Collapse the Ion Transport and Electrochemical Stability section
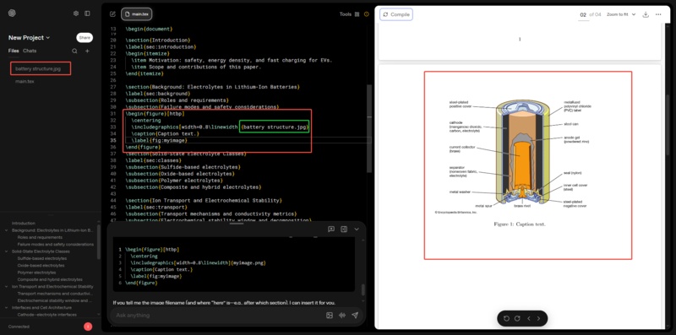Screen dimensions: 676x335 (x=6, y=286)
